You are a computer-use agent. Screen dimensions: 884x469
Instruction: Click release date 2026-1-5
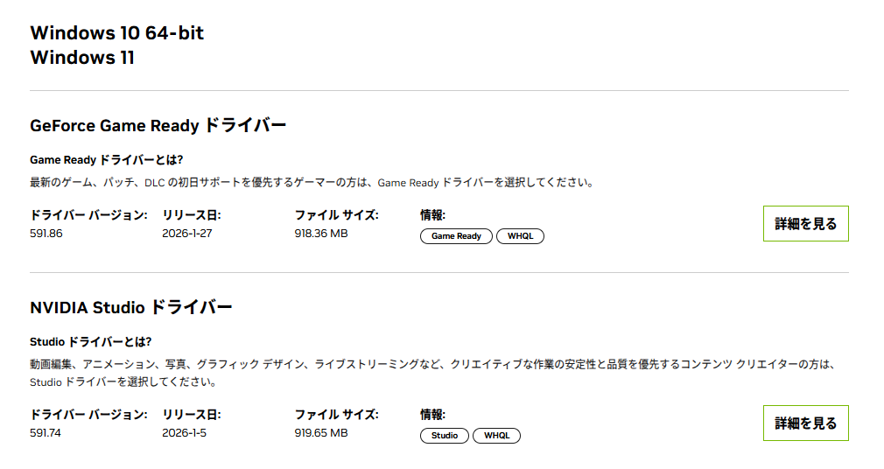(x=185, y=433)
